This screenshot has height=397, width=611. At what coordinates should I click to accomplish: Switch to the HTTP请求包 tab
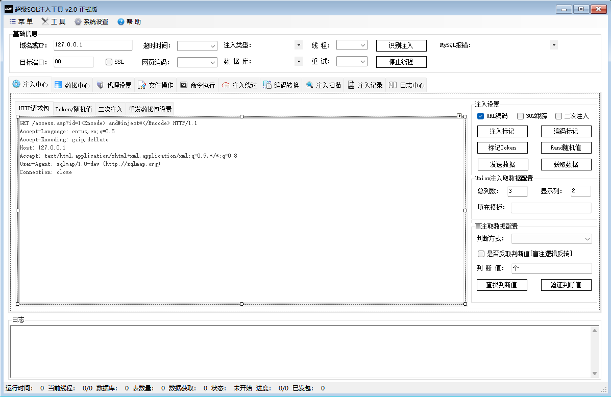[x=34, y=108]
